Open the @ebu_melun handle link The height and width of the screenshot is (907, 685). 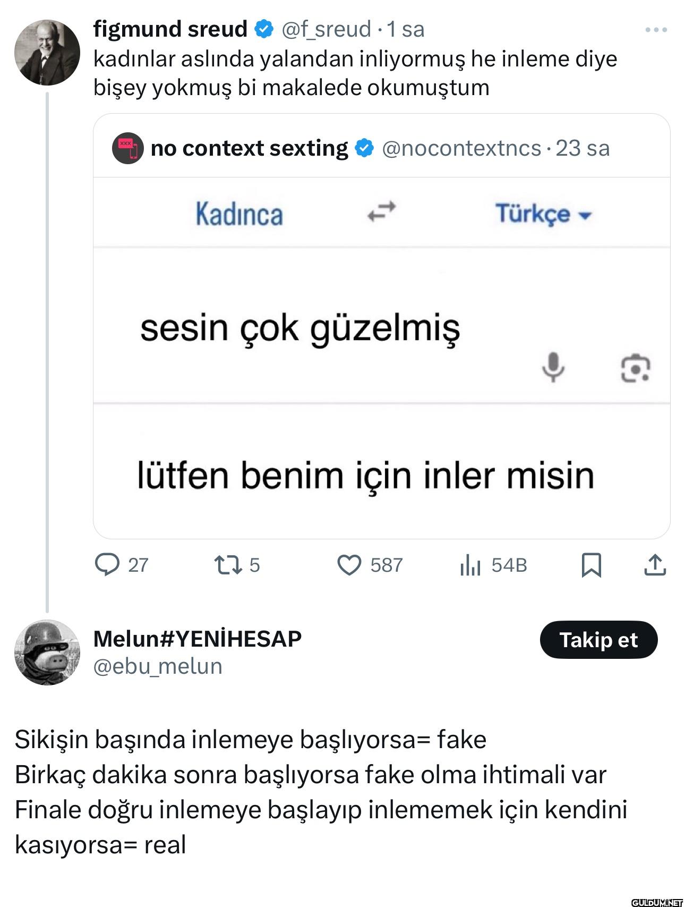point(158,666)
